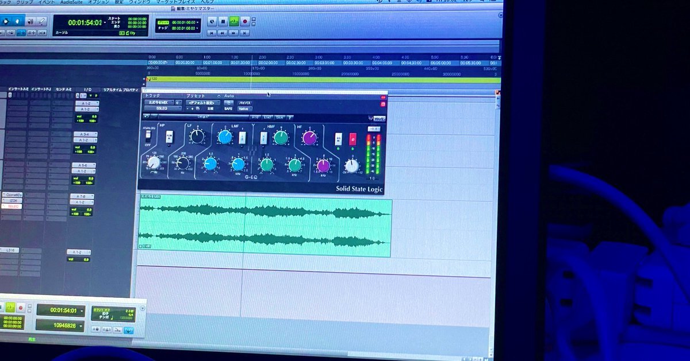This screenshot has height=361, width=690.
Task: Open the Native format dropdown
Action: pos(244,108)
